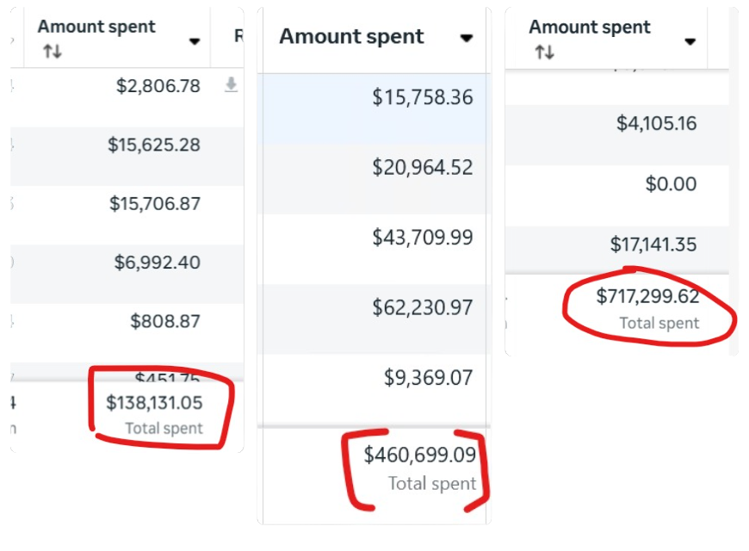
Task: Open middle panel Amount spent dropdown arrow
Action: click(467, 38)
